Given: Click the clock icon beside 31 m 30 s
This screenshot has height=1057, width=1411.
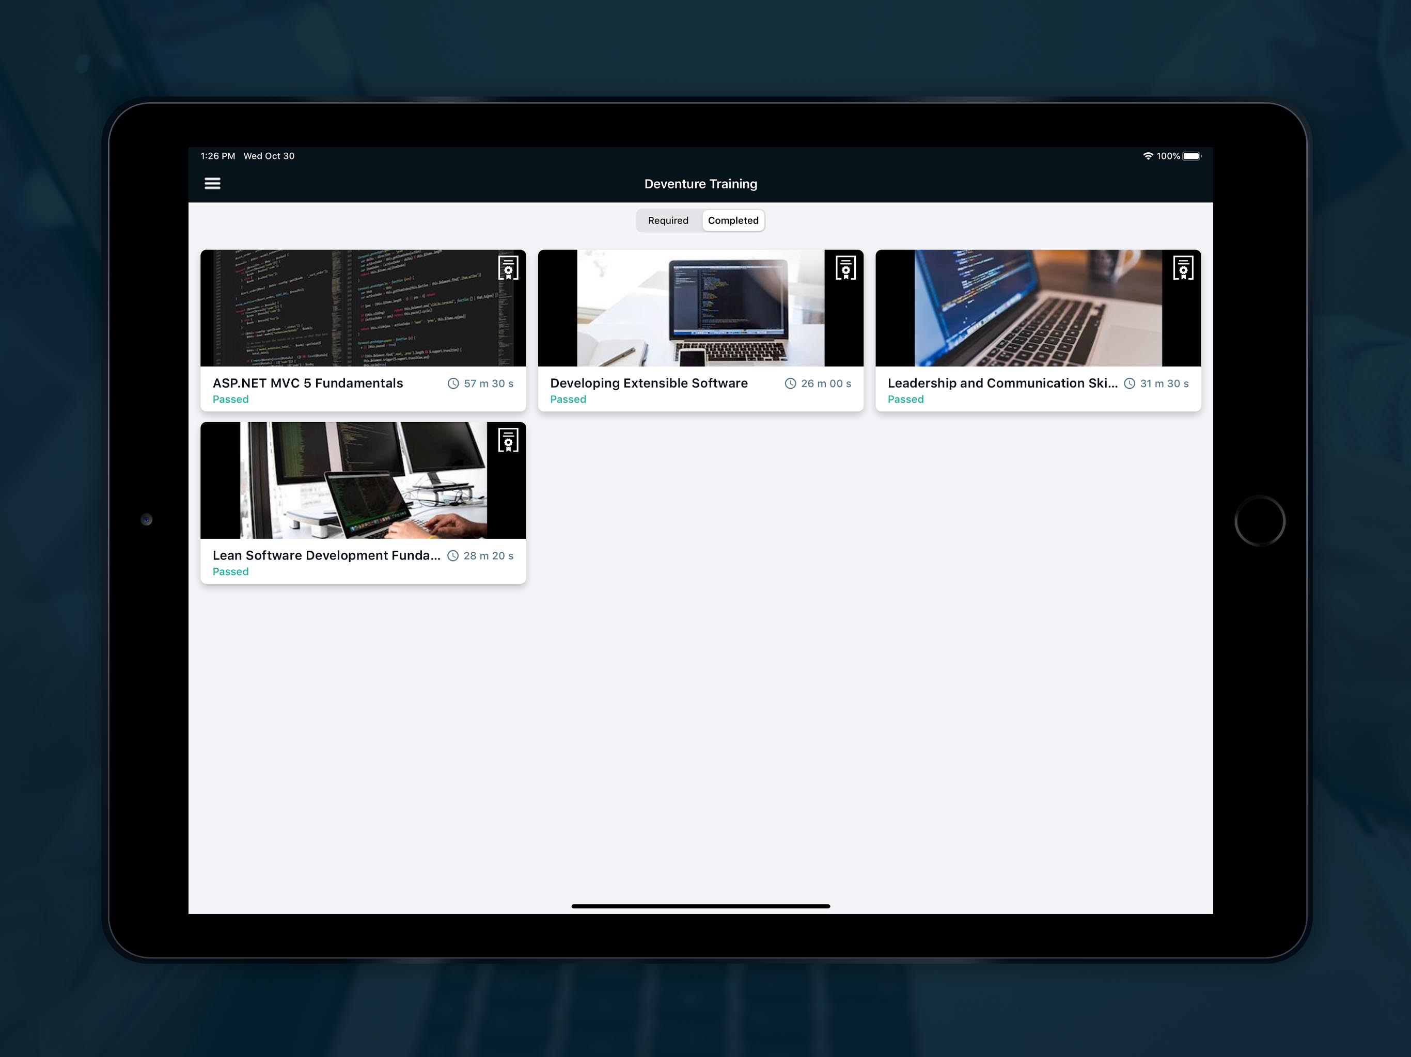Looking at the screenshot, I should pyautogui.click(x=1129, y=384).
